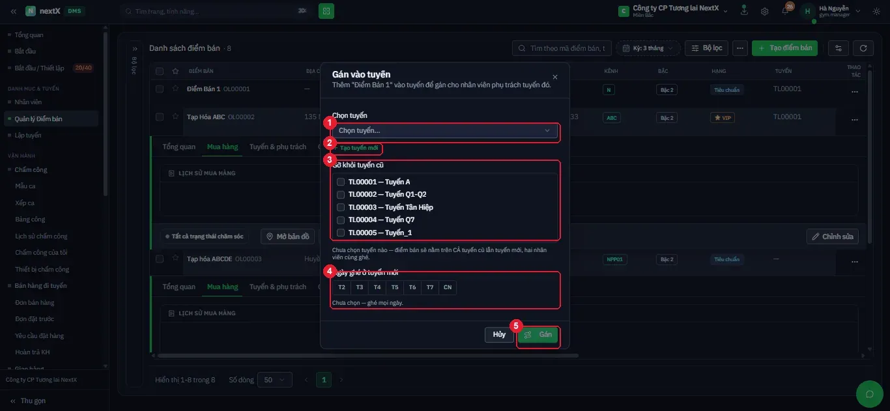The width and height of the screenshot is (890, 411).
Task: Open the three-dot menu next to Bộ lọc
Action: [x=739, y=48]
